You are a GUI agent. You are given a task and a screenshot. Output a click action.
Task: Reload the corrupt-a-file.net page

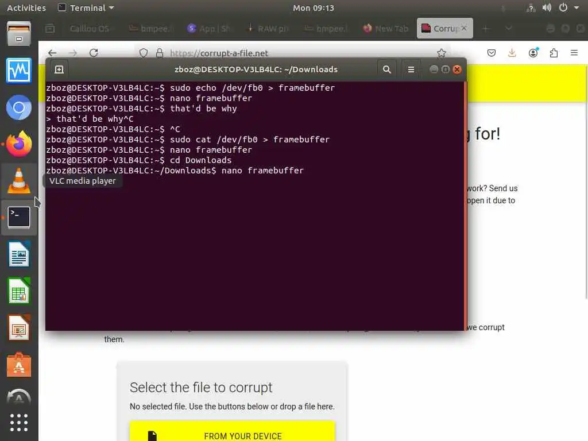[94, 53]
